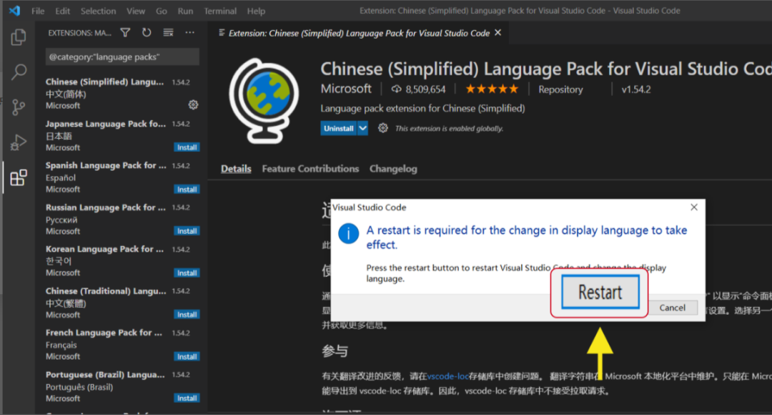
Task: Click the EXTENSIONS: MA... sidebar title
Action: pyautogui.click(x=80, y=33)
